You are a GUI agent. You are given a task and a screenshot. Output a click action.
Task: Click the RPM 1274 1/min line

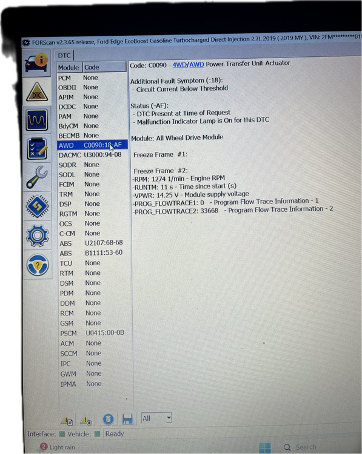click(179, 179)
